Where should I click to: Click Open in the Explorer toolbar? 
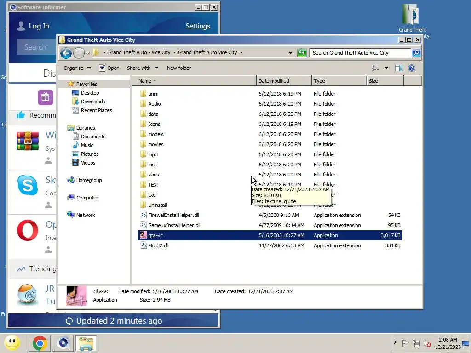pos(109,68)
